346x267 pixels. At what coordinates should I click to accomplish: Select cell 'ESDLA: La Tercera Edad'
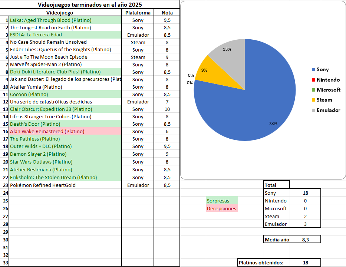65,35
